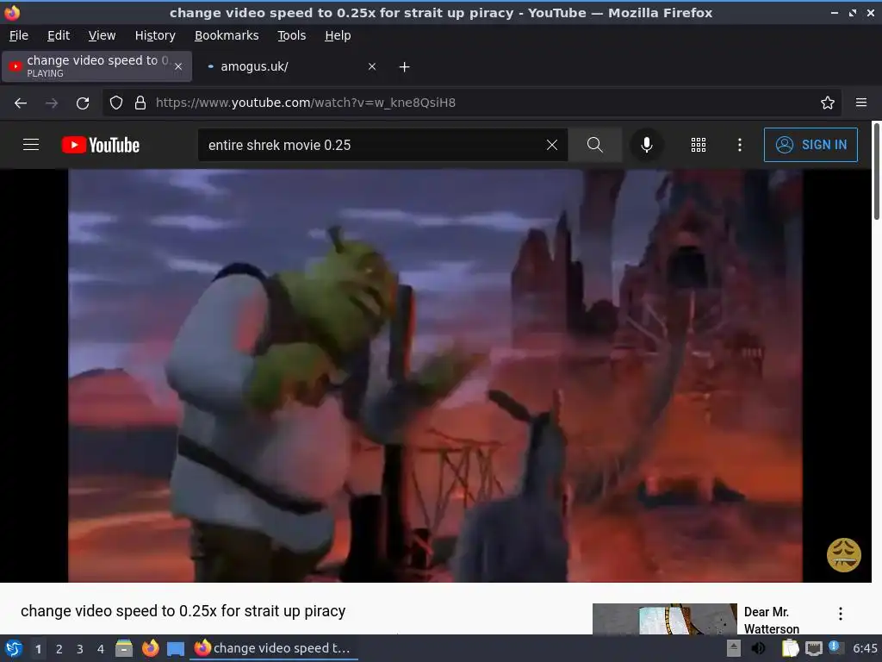Open the file manager from taskbar

[124, 648]
